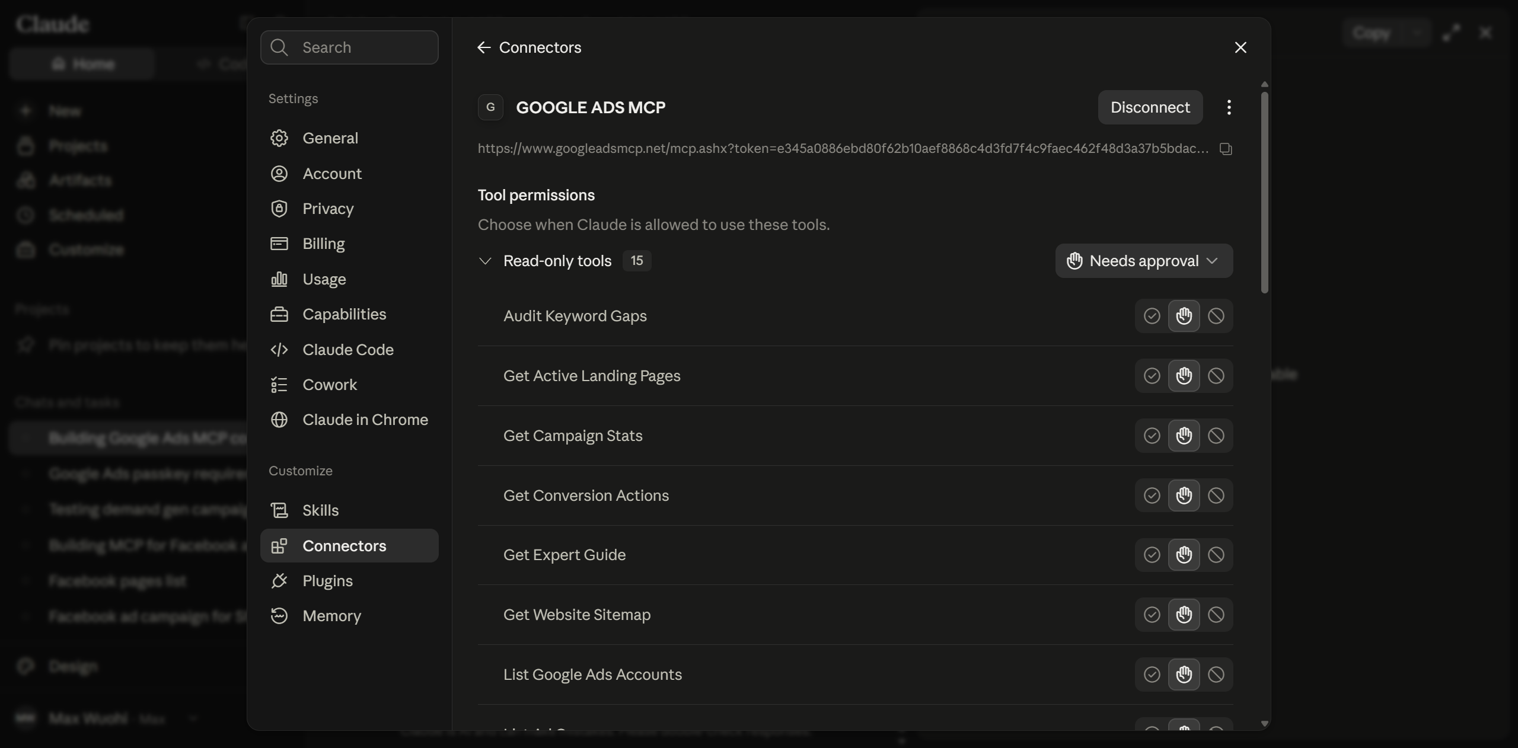
Task: Click the Cowork checklist icon
Action: pos(279,385)
